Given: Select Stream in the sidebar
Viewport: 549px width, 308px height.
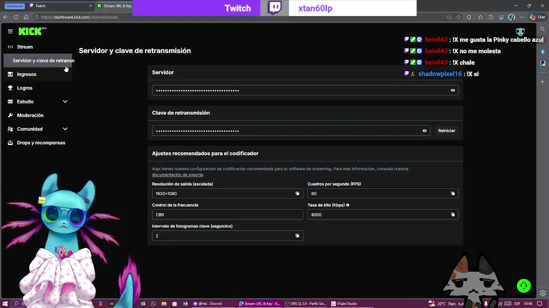Looking at the screenshot, I should tap(25, 47).
